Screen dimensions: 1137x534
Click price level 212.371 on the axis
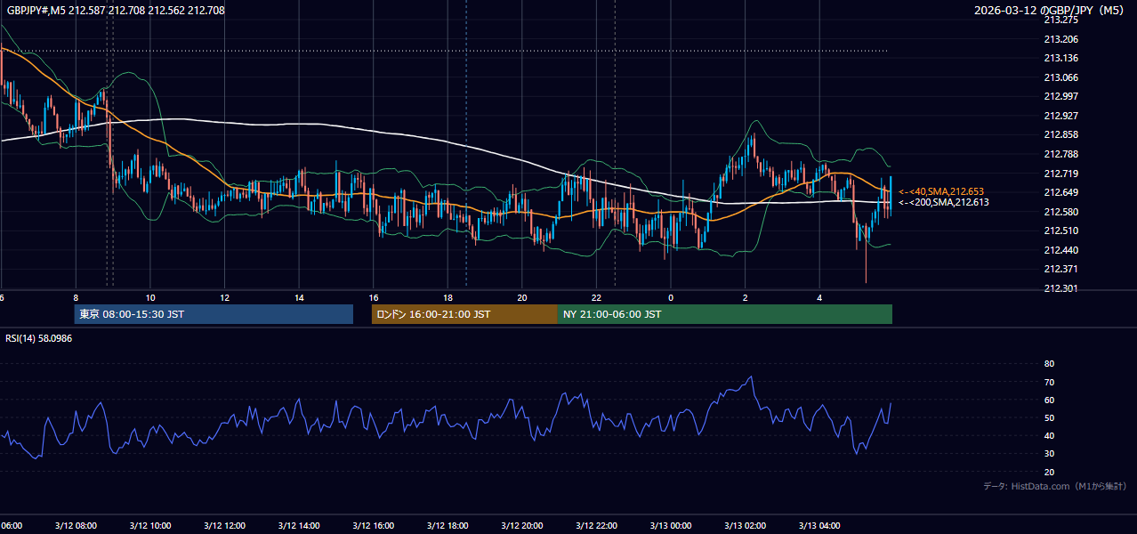1060,269
